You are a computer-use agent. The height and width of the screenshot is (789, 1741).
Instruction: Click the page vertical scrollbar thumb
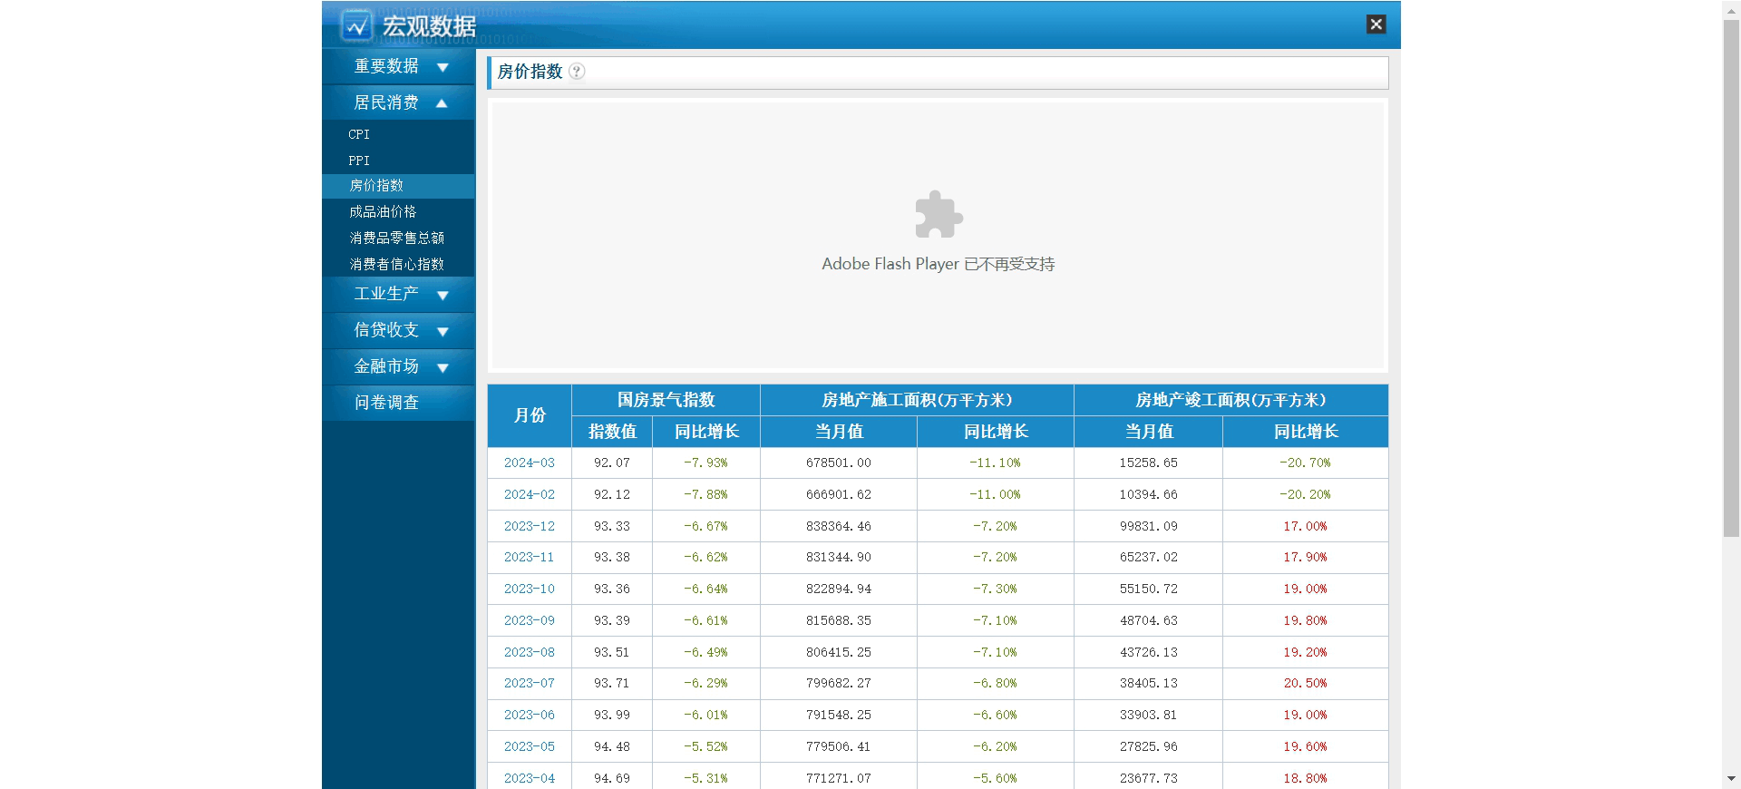[x=1731, y=278]
